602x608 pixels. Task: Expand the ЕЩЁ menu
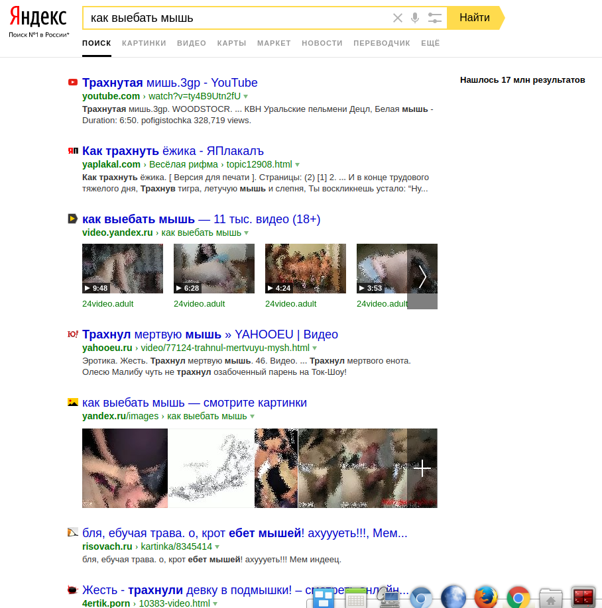pyautogui.click(x=430, y=43)
